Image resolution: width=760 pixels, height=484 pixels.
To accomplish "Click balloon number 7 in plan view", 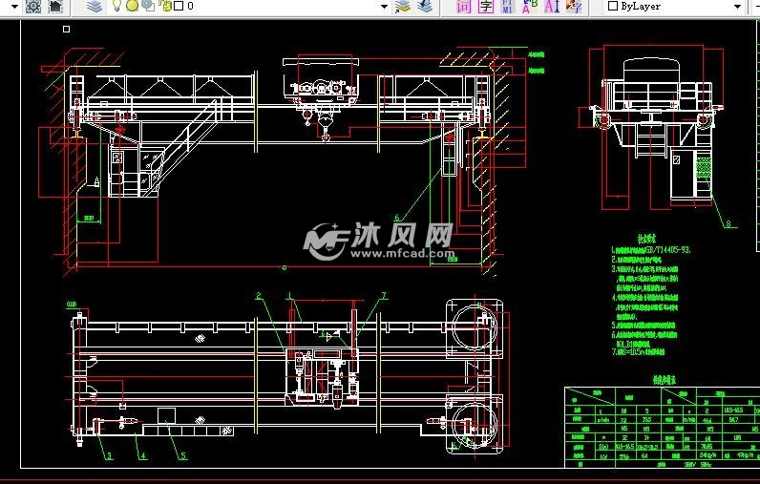I will (384, 296).
